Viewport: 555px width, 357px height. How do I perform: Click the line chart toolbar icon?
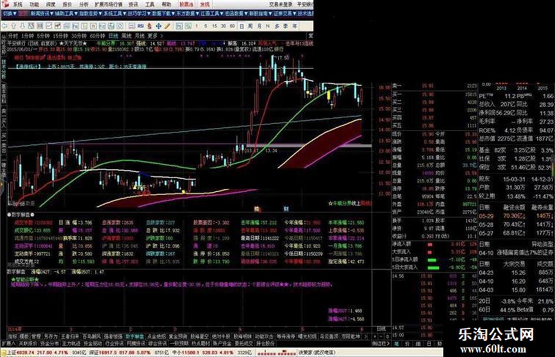(x=49, y=26)
